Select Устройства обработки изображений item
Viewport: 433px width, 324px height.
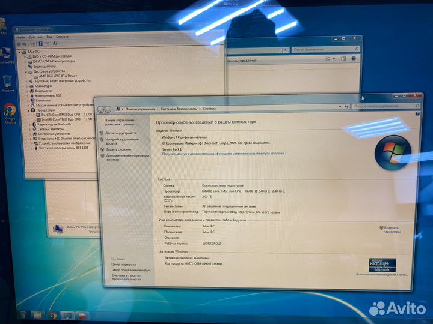(x=64, y=143)
